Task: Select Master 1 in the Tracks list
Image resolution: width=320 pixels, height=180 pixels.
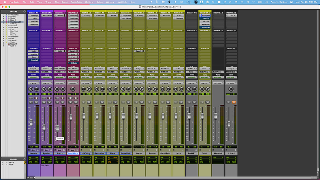Action: pos(14,44)
